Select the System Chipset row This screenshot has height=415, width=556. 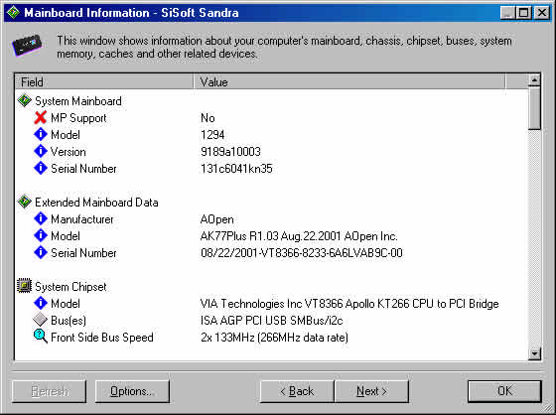click(70, 287)
